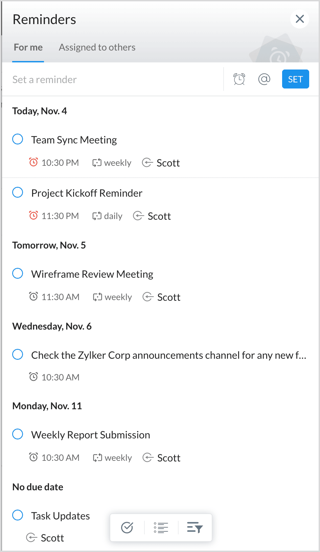Viewport: 320px width, 552px height.
Task: Switch to the Assigned to others tab
Action: (x=97, y=47)
